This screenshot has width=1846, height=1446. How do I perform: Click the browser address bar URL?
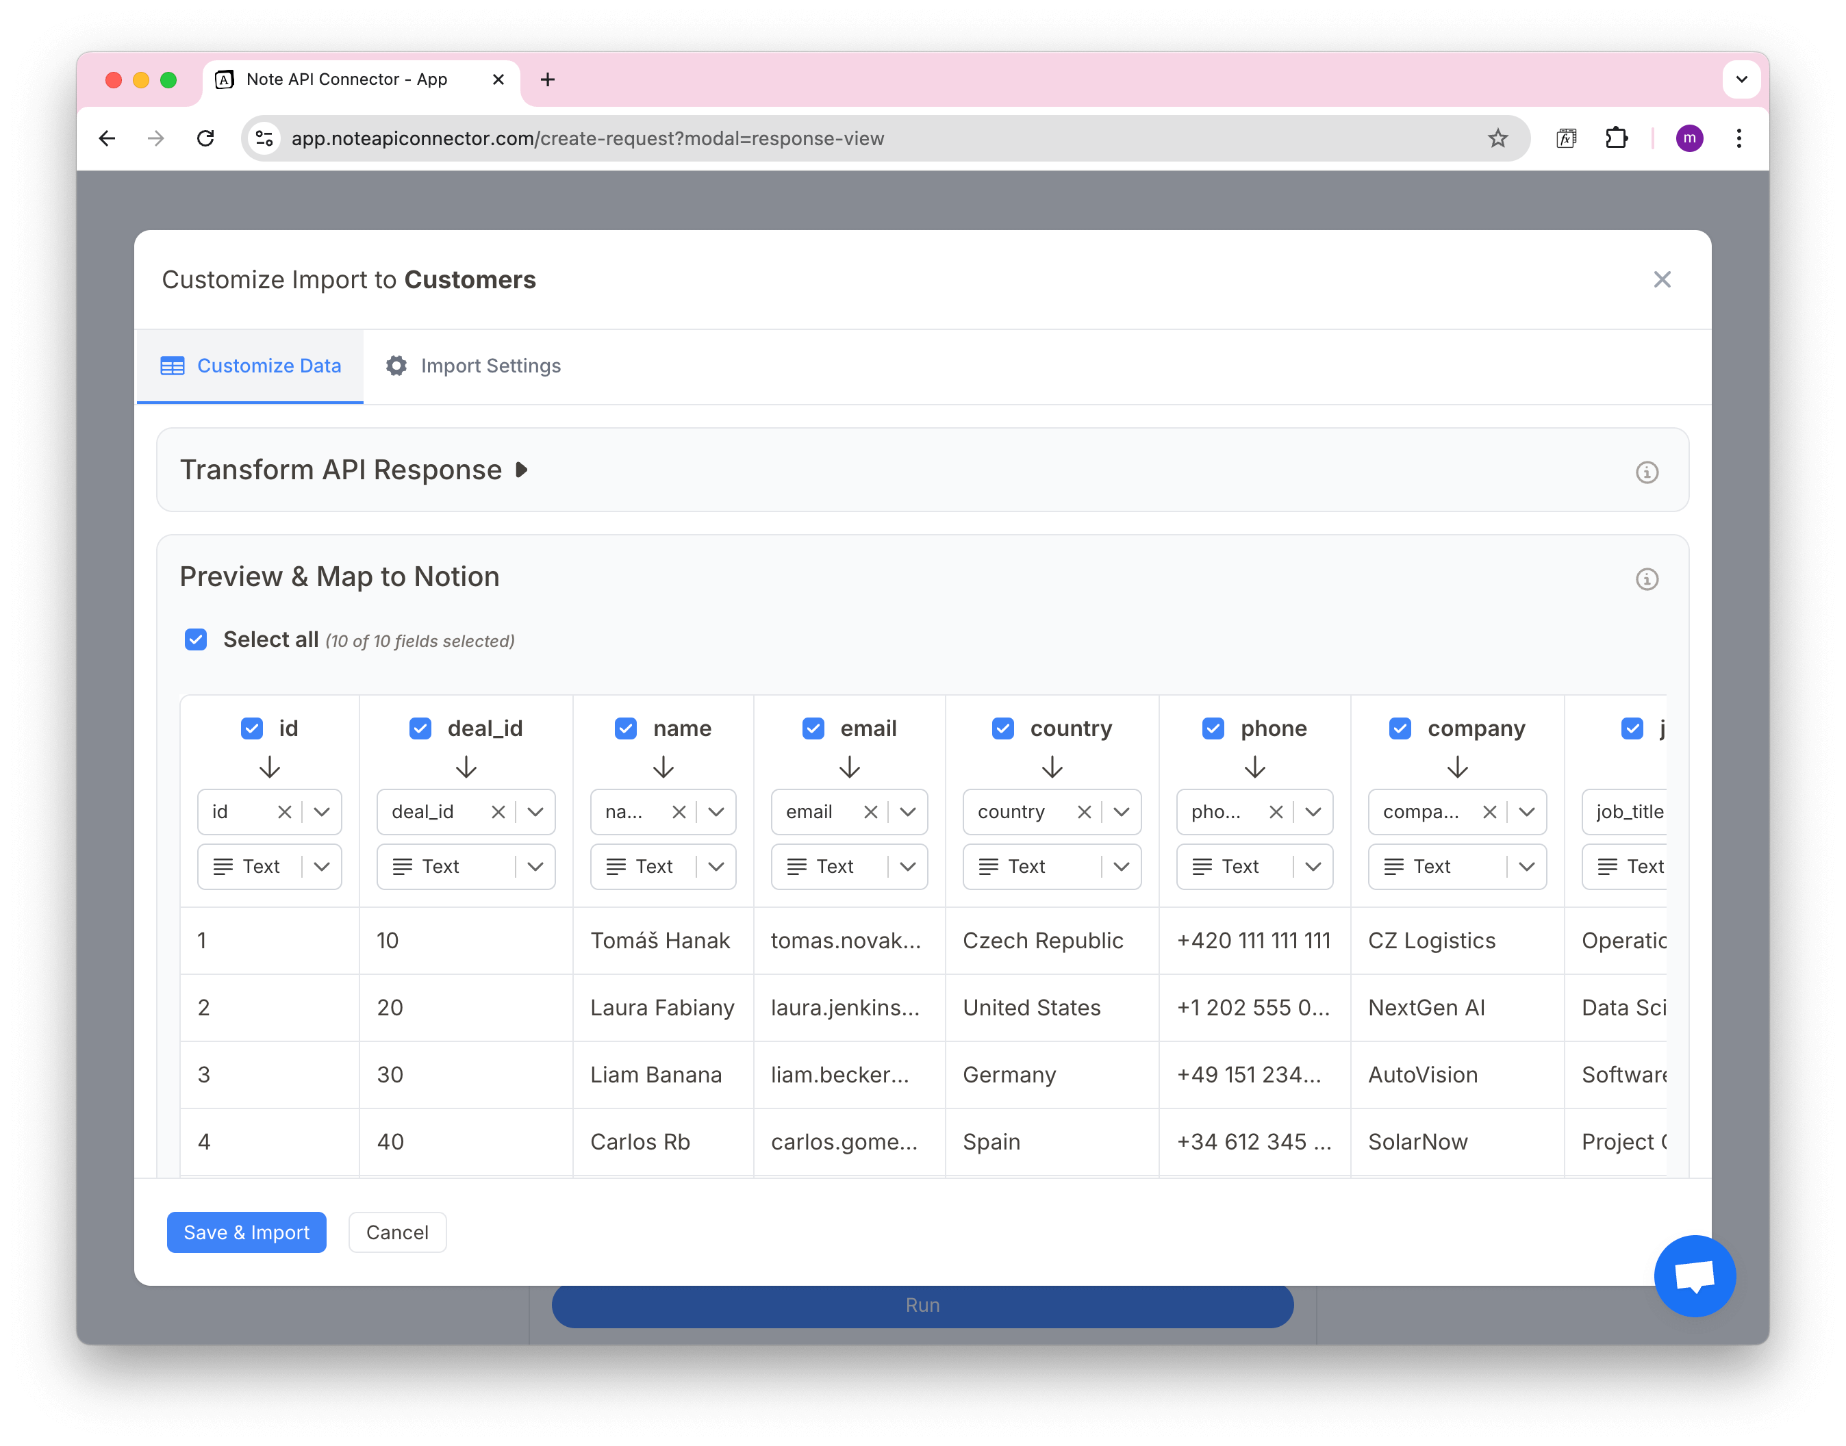587,138
